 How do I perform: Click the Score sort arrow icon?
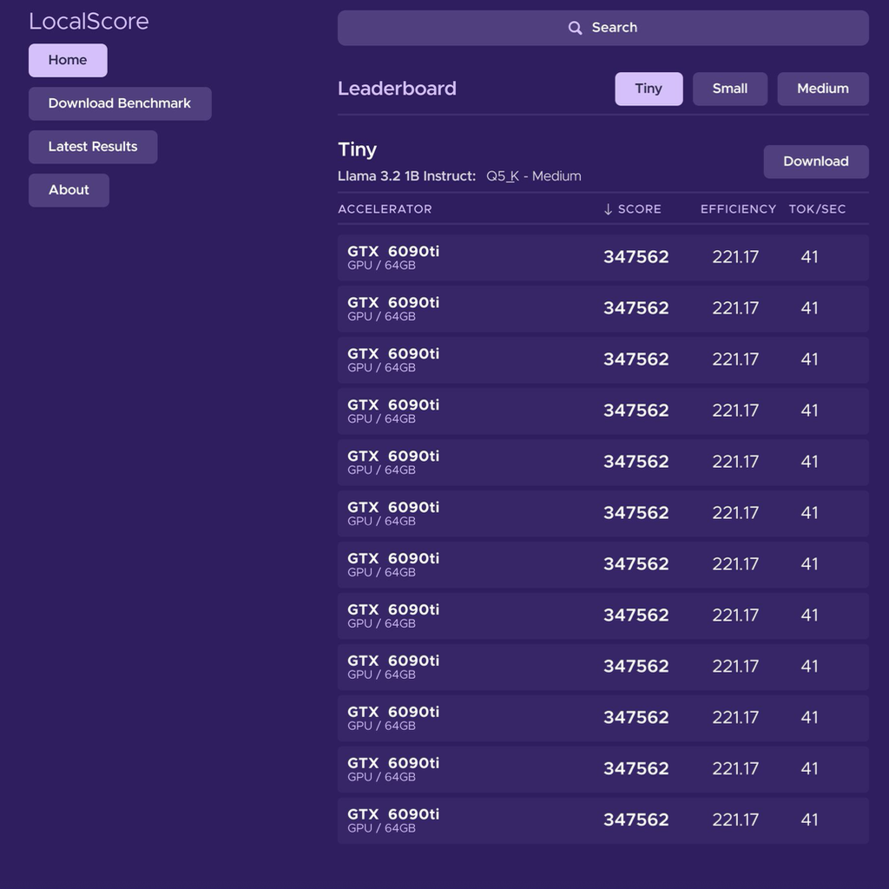pos(608,209)
